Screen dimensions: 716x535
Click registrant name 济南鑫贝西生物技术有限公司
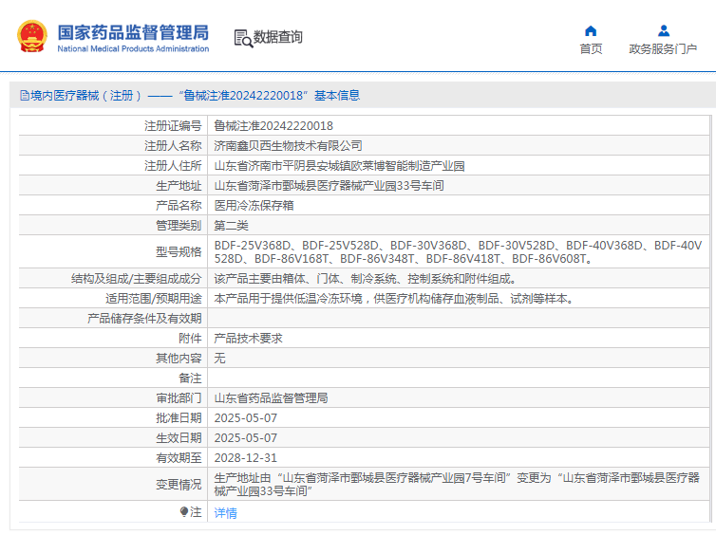(x=288, y=146)
